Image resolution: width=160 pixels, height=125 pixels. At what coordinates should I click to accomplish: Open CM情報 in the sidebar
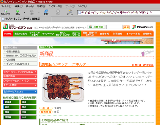click(20, 60)
